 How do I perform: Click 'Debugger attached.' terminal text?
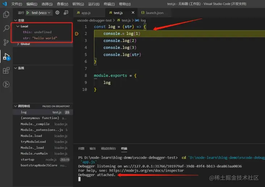[x=97, y=175]
